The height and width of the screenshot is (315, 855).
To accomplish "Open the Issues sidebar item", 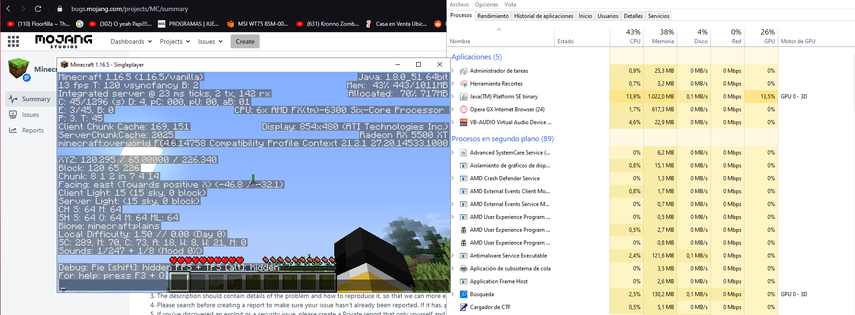I will coord(30,115).
